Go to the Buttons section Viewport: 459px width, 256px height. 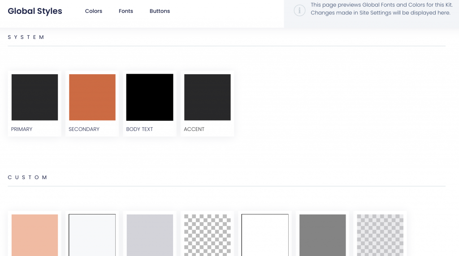[160, 11]
